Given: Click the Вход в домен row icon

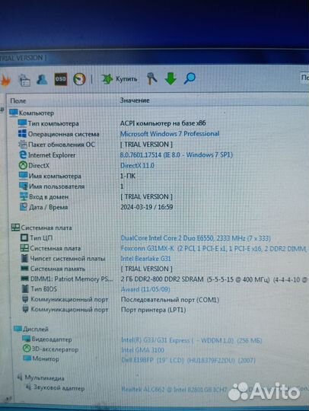Looking at the screenshot, I should (24, 196).
